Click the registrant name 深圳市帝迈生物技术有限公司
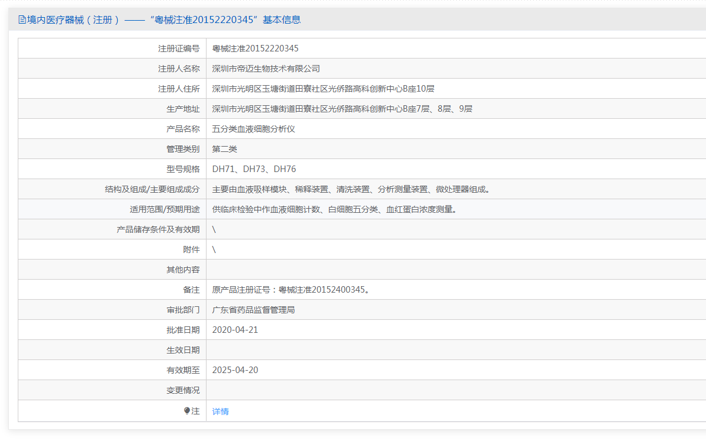The image size is (706, 444). 266,69
